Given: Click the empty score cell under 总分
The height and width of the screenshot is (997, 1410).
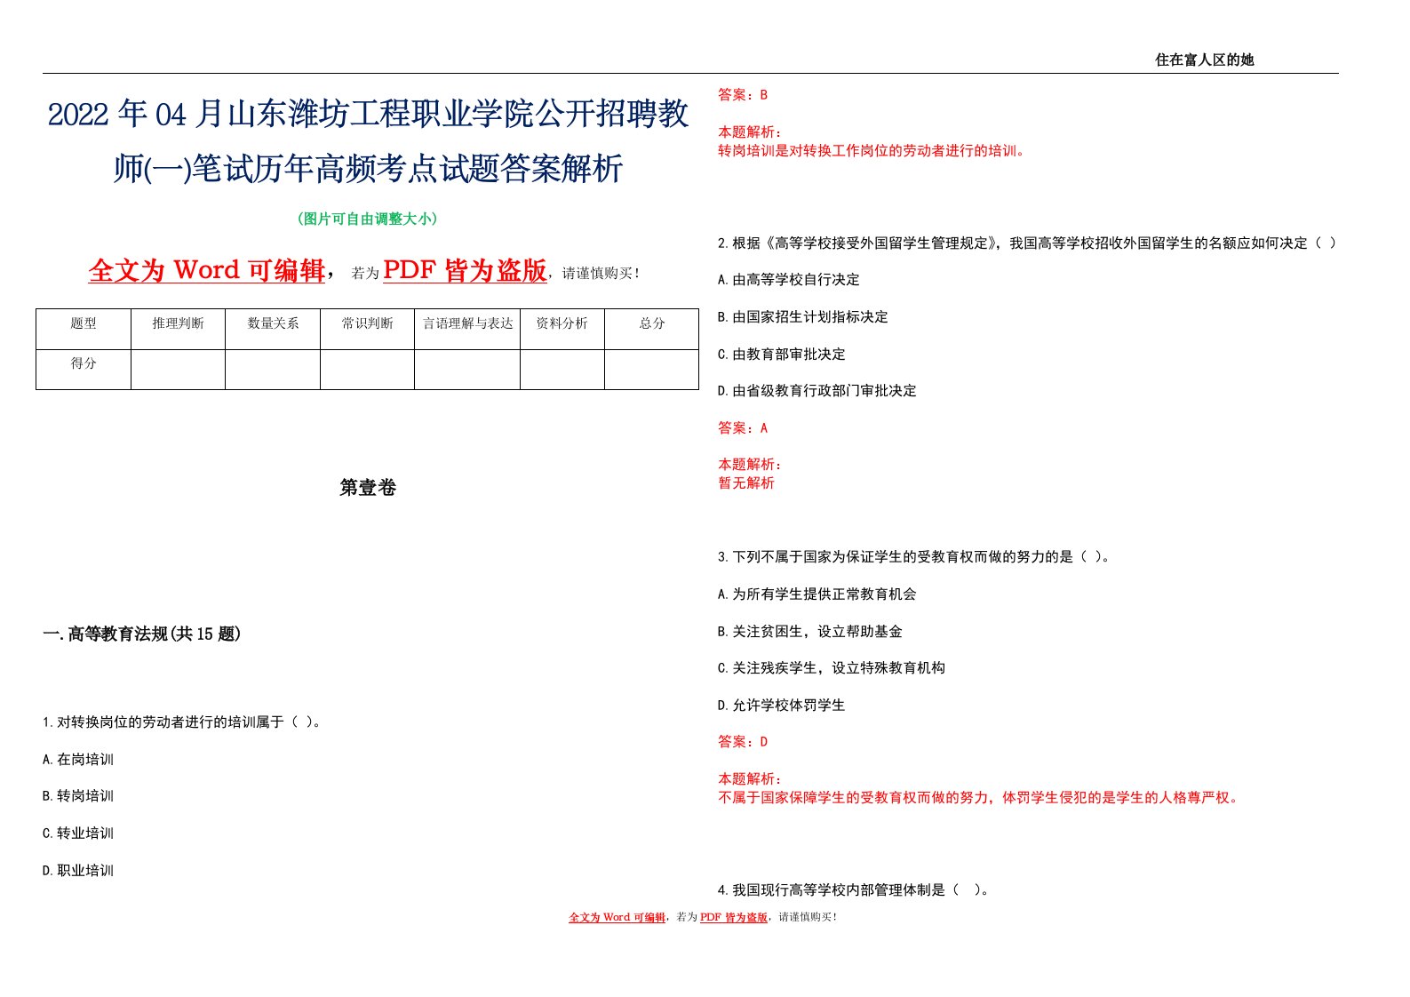Looking at the screenshot, I should (652, 369).
